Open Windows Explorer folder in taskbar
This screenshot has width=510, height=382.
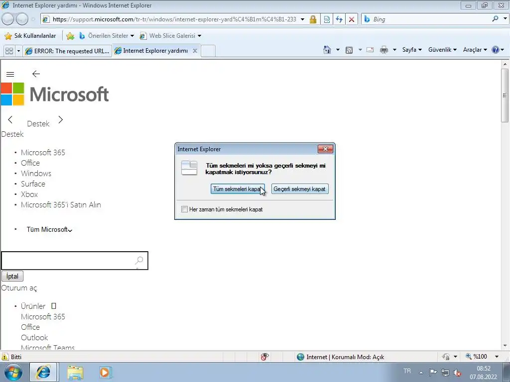pos(75,372)
